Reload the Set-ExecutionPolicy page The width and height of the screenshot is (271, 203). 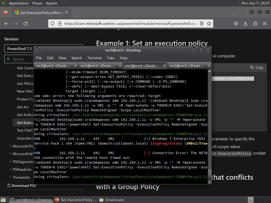tap(25, 24)
